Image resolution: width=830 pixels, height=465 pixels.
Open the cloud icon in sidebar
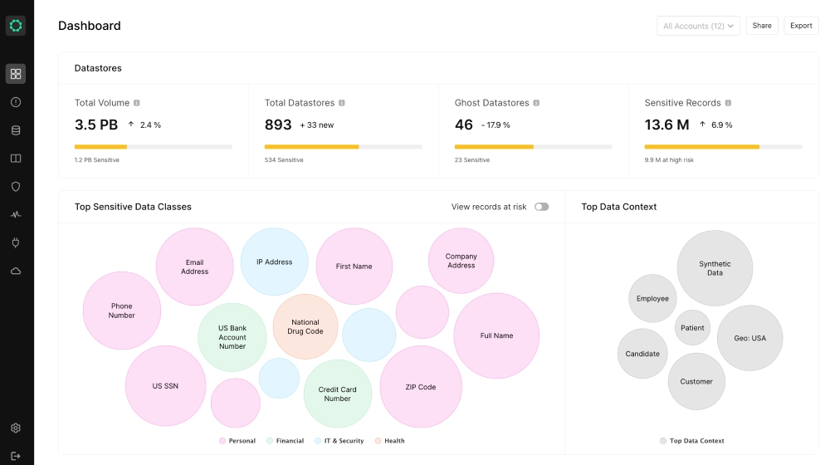coord(16,271)
